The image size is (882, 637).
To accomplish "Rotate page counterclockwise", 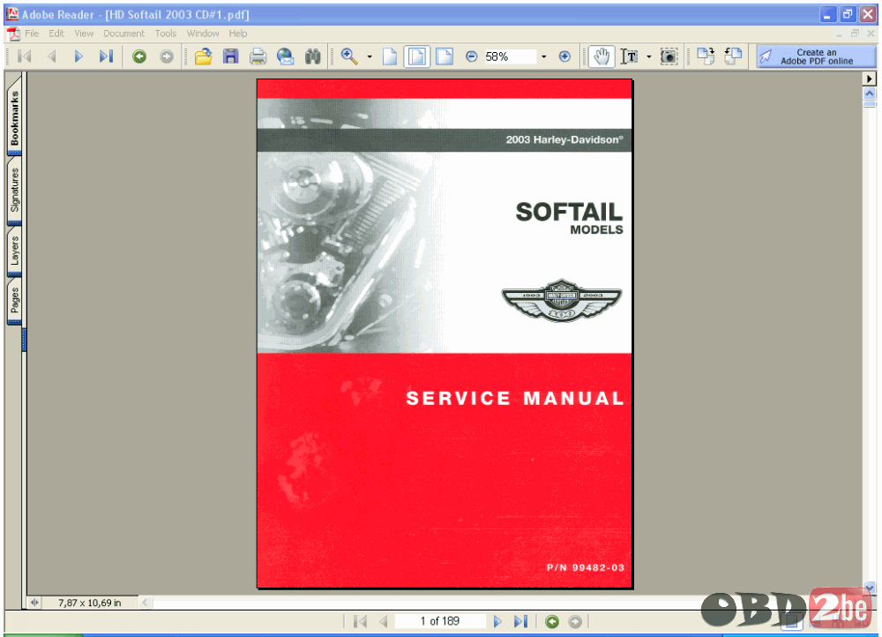I will click(733, 56).
